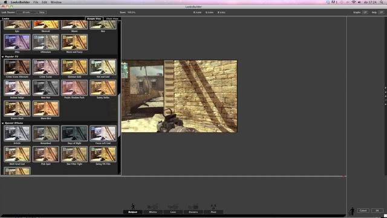Screen dimensions: 387x218
Task: Toggle the Graphs Off button
Action: click(x=365, y=12)
